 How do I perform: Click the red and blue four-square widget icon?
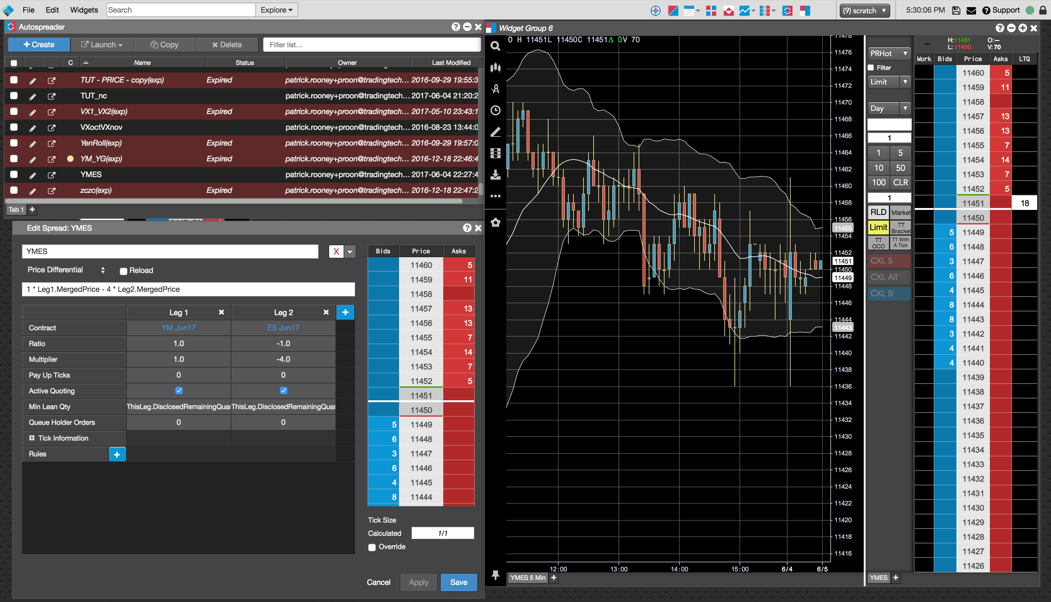click(711, 10)
